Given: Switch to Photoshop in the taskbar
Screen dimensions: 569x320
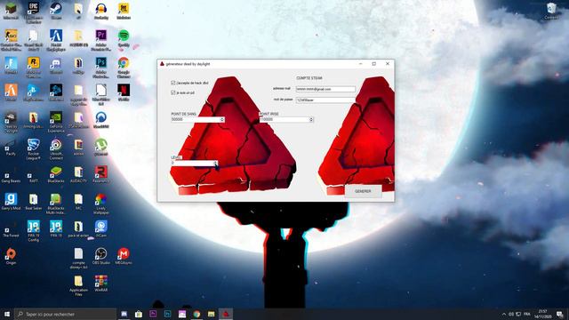Looking at the screenshot, I should (168, 314).
